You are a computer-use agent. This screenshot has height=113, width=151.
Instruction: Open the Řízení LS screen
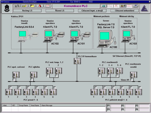60,11
